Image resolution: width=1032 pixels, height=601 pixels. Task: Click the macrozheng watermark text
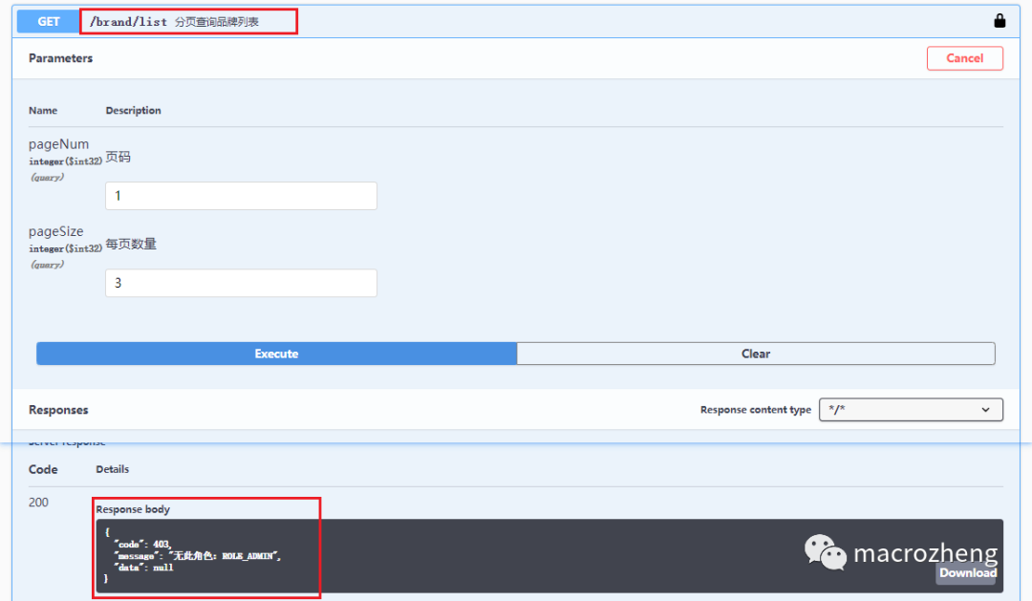pyautogui.click(x=924, y=553)
